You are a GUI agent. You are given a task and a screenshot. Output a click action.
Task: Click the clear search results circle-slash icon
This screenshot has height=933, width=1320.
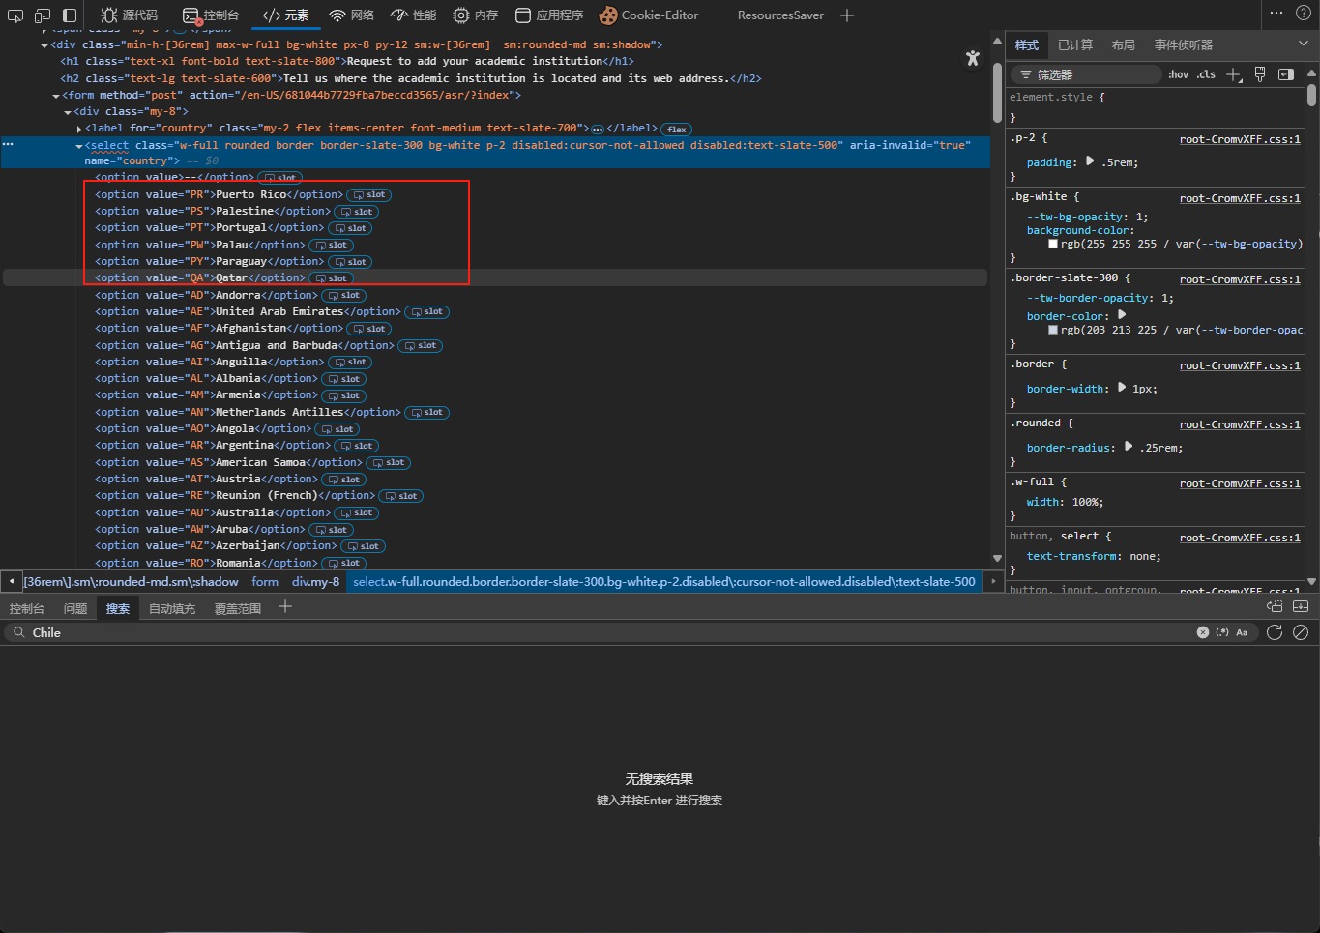pos(1301,632)
